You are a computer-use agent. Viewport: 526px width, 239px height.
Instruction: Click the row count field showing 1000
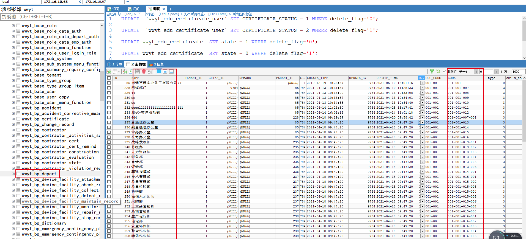coord(518,72)
